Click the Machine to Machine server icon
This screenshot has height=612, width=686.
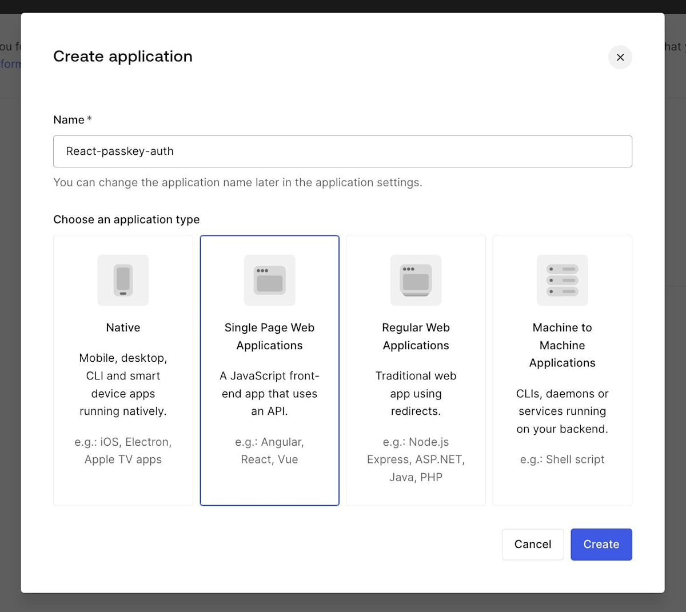(x=562, y=280)
